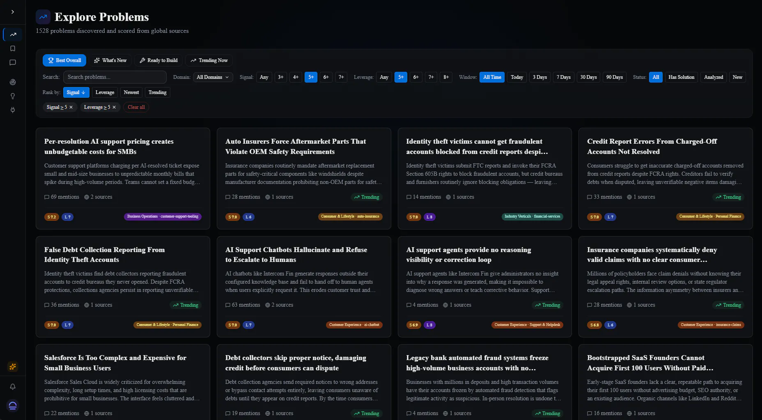Select the 7 Days window filter
762x420 pixels.
(x=564, y=77)
